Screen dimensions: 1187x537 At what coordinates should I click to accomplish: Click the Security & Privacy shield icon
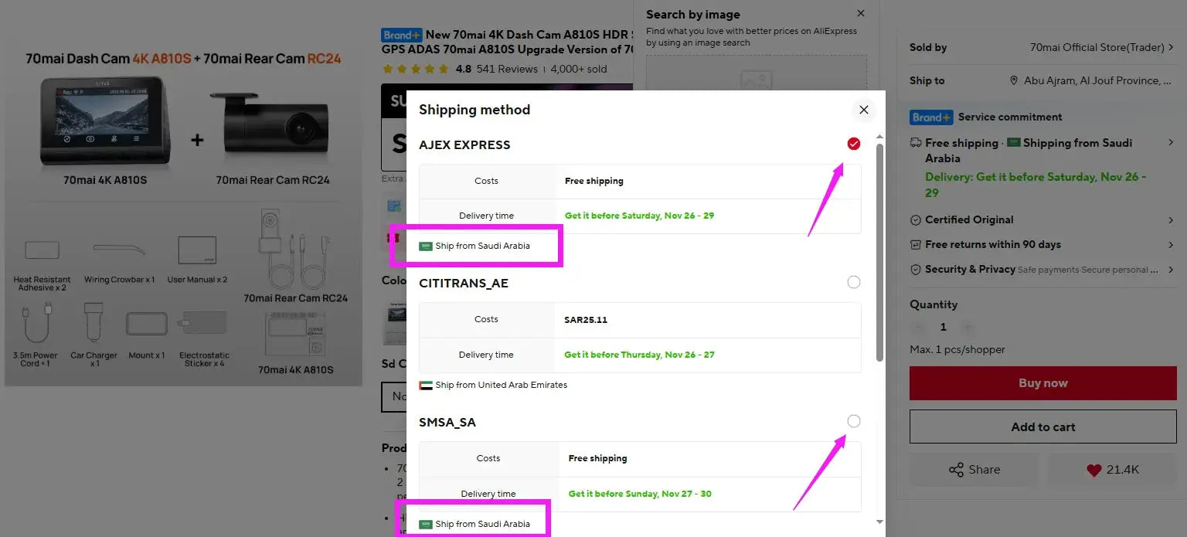(916, 270)
